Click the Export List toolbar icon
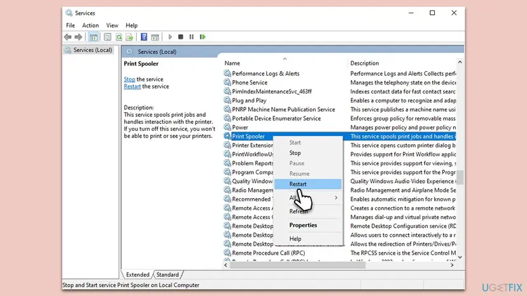 [129, 37]
